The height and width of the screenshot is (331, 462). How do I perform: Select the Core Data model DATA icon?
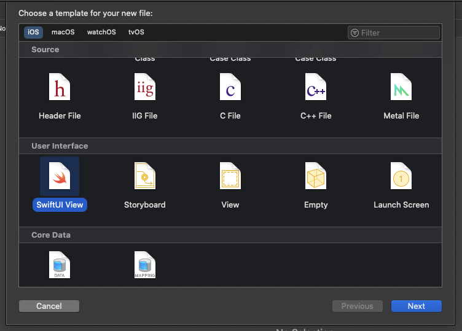tap(60, 265)
